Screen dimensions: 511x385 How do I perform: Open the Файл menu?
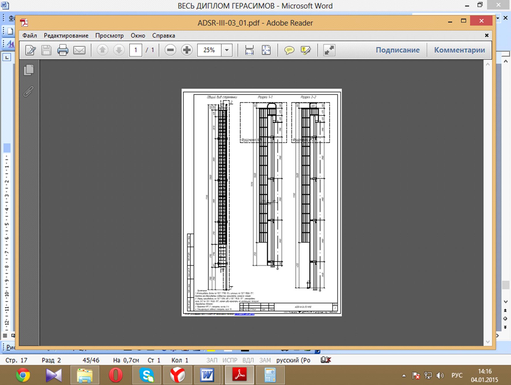29,35
